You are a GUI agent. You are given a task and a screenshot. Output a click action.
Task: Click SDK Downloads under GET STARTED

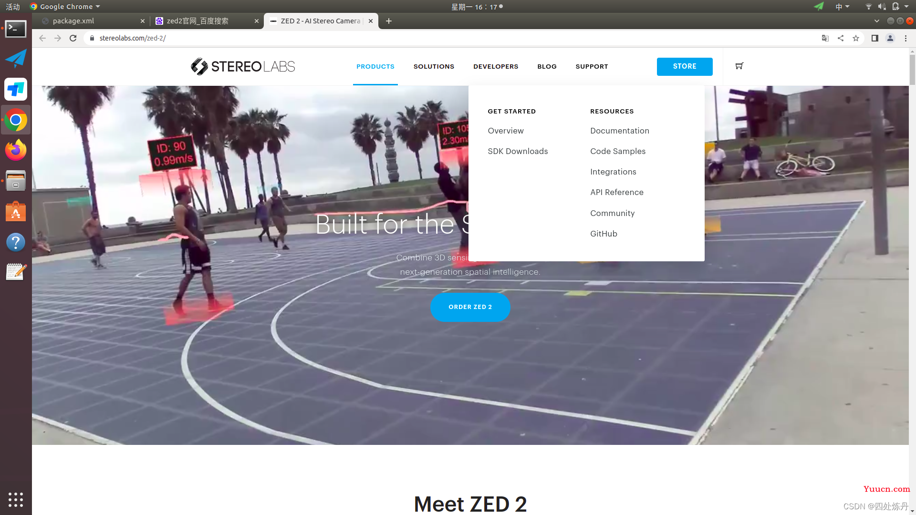[518, 151]
